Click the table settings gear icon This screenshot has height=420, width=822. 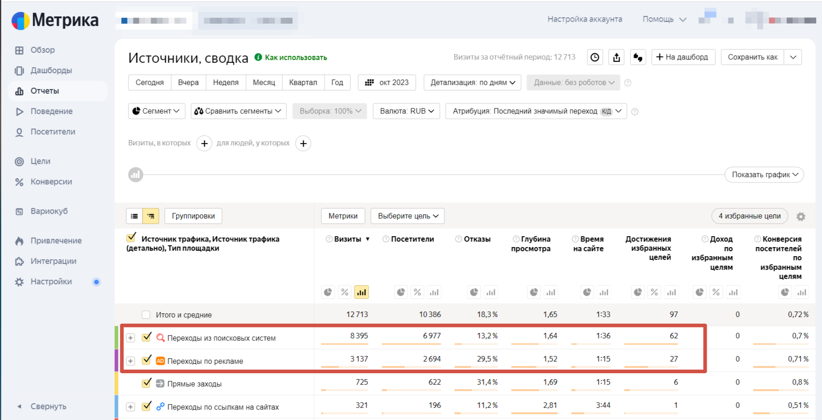pos(801,217)
